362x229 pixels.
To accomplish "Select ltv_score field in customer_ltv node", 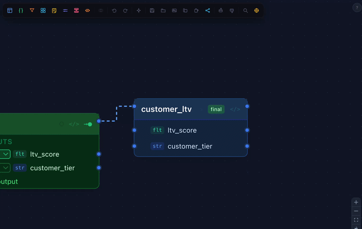I will click(191, 130).
